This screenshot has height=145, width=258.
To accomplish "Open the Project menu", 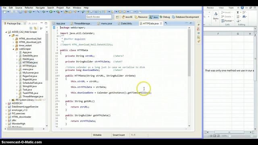I will [60, 8].
